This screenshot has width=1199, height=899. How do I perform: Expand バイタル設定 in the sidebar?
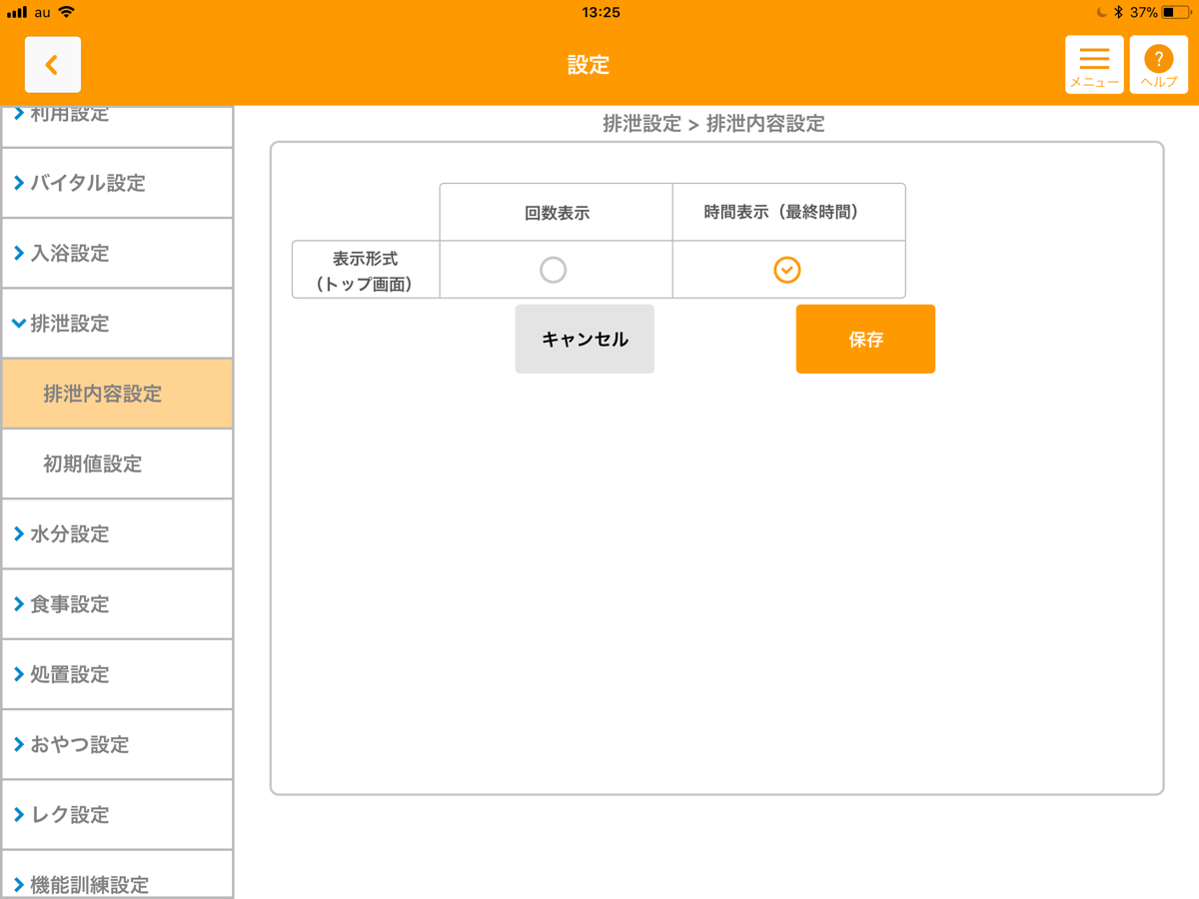[x=117, y=183]
